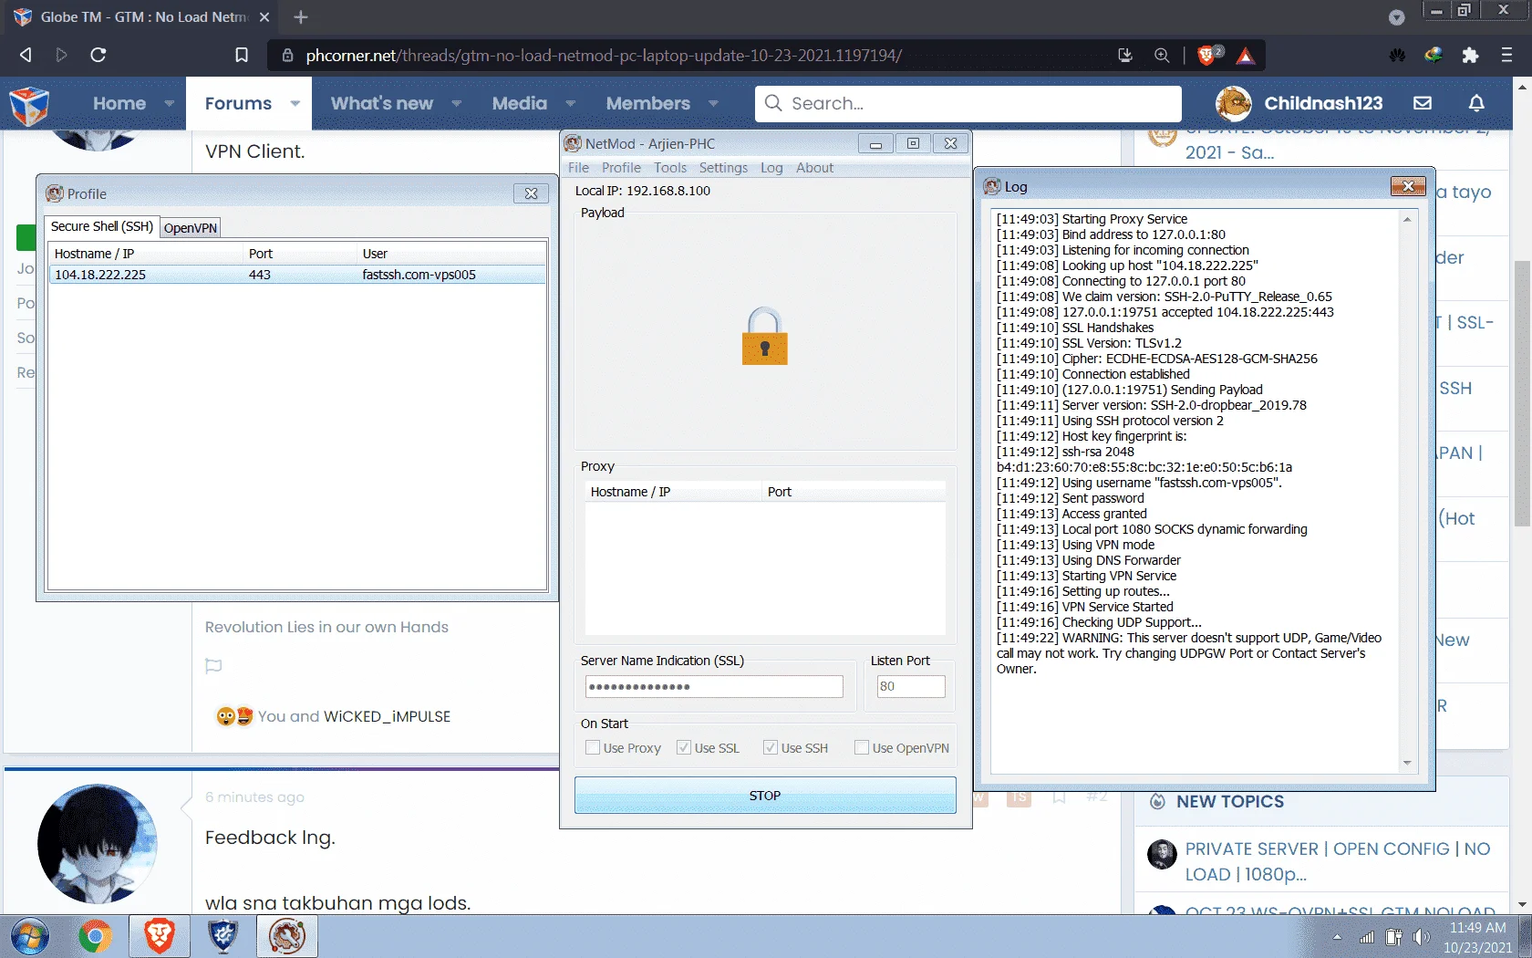Click the orange padlock icon in NetMod
The height and width of the screenshot is (958, 1532).
coord(764,336)
